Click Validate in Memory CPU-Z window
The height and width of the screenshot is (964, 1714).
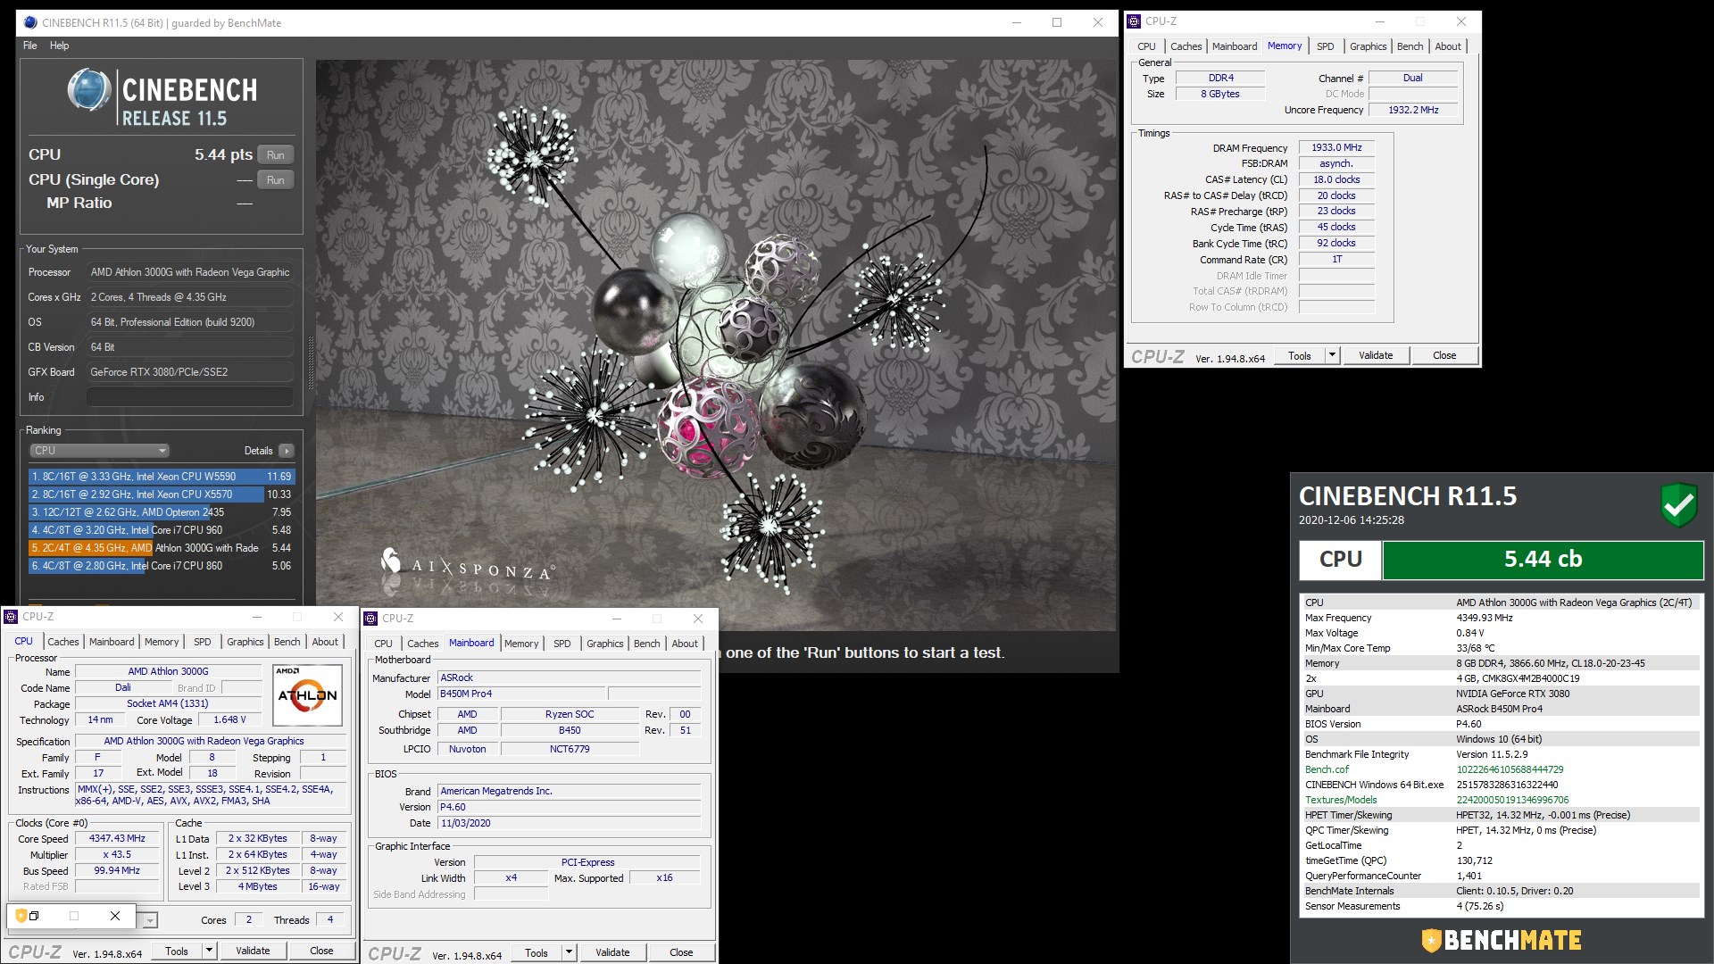point(1376,355)
